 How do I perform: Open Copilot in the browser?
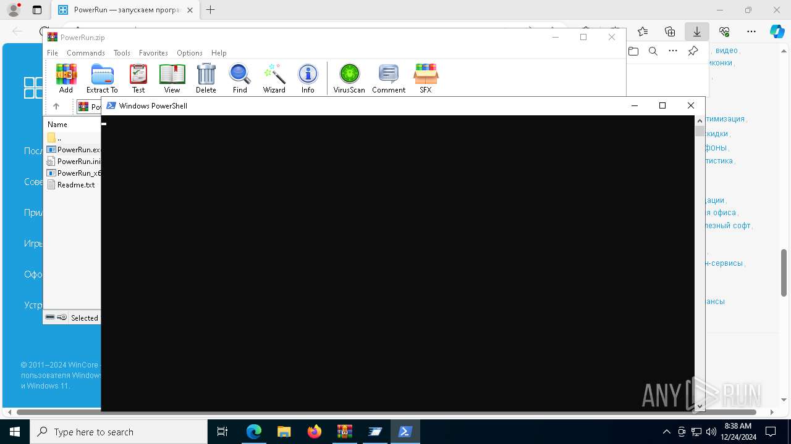777,31
